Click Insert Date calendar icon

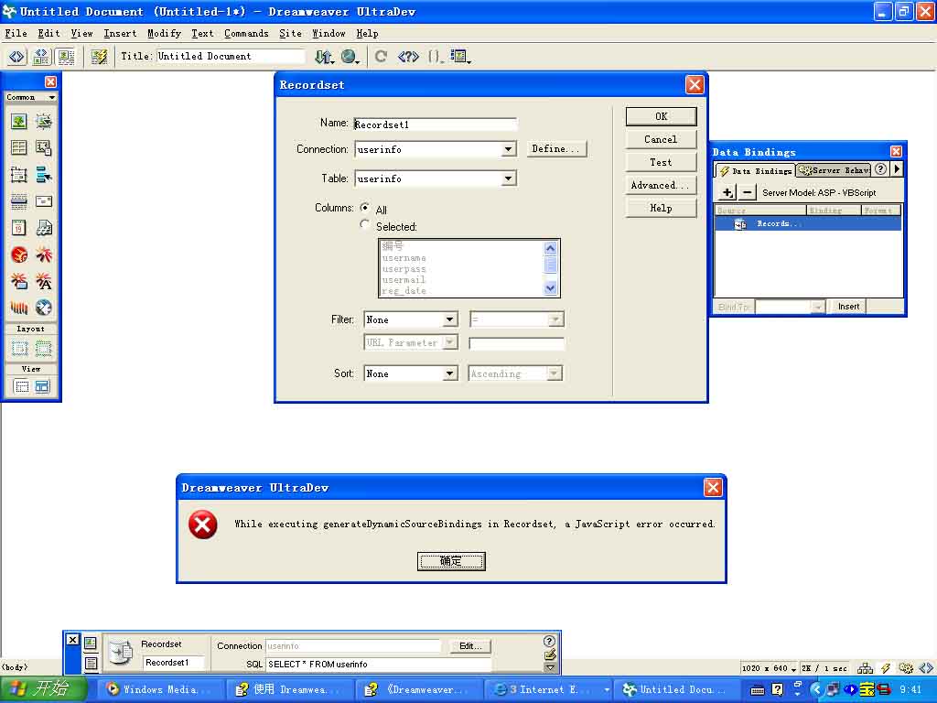coord(18,228)
